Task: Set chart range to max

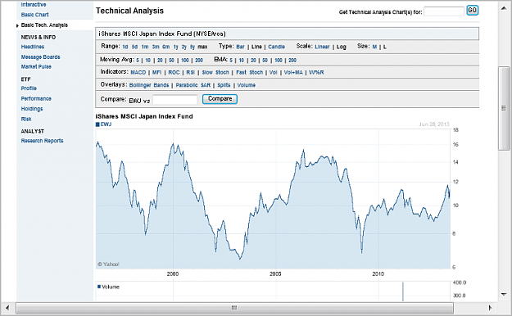Action: (202, 47)
